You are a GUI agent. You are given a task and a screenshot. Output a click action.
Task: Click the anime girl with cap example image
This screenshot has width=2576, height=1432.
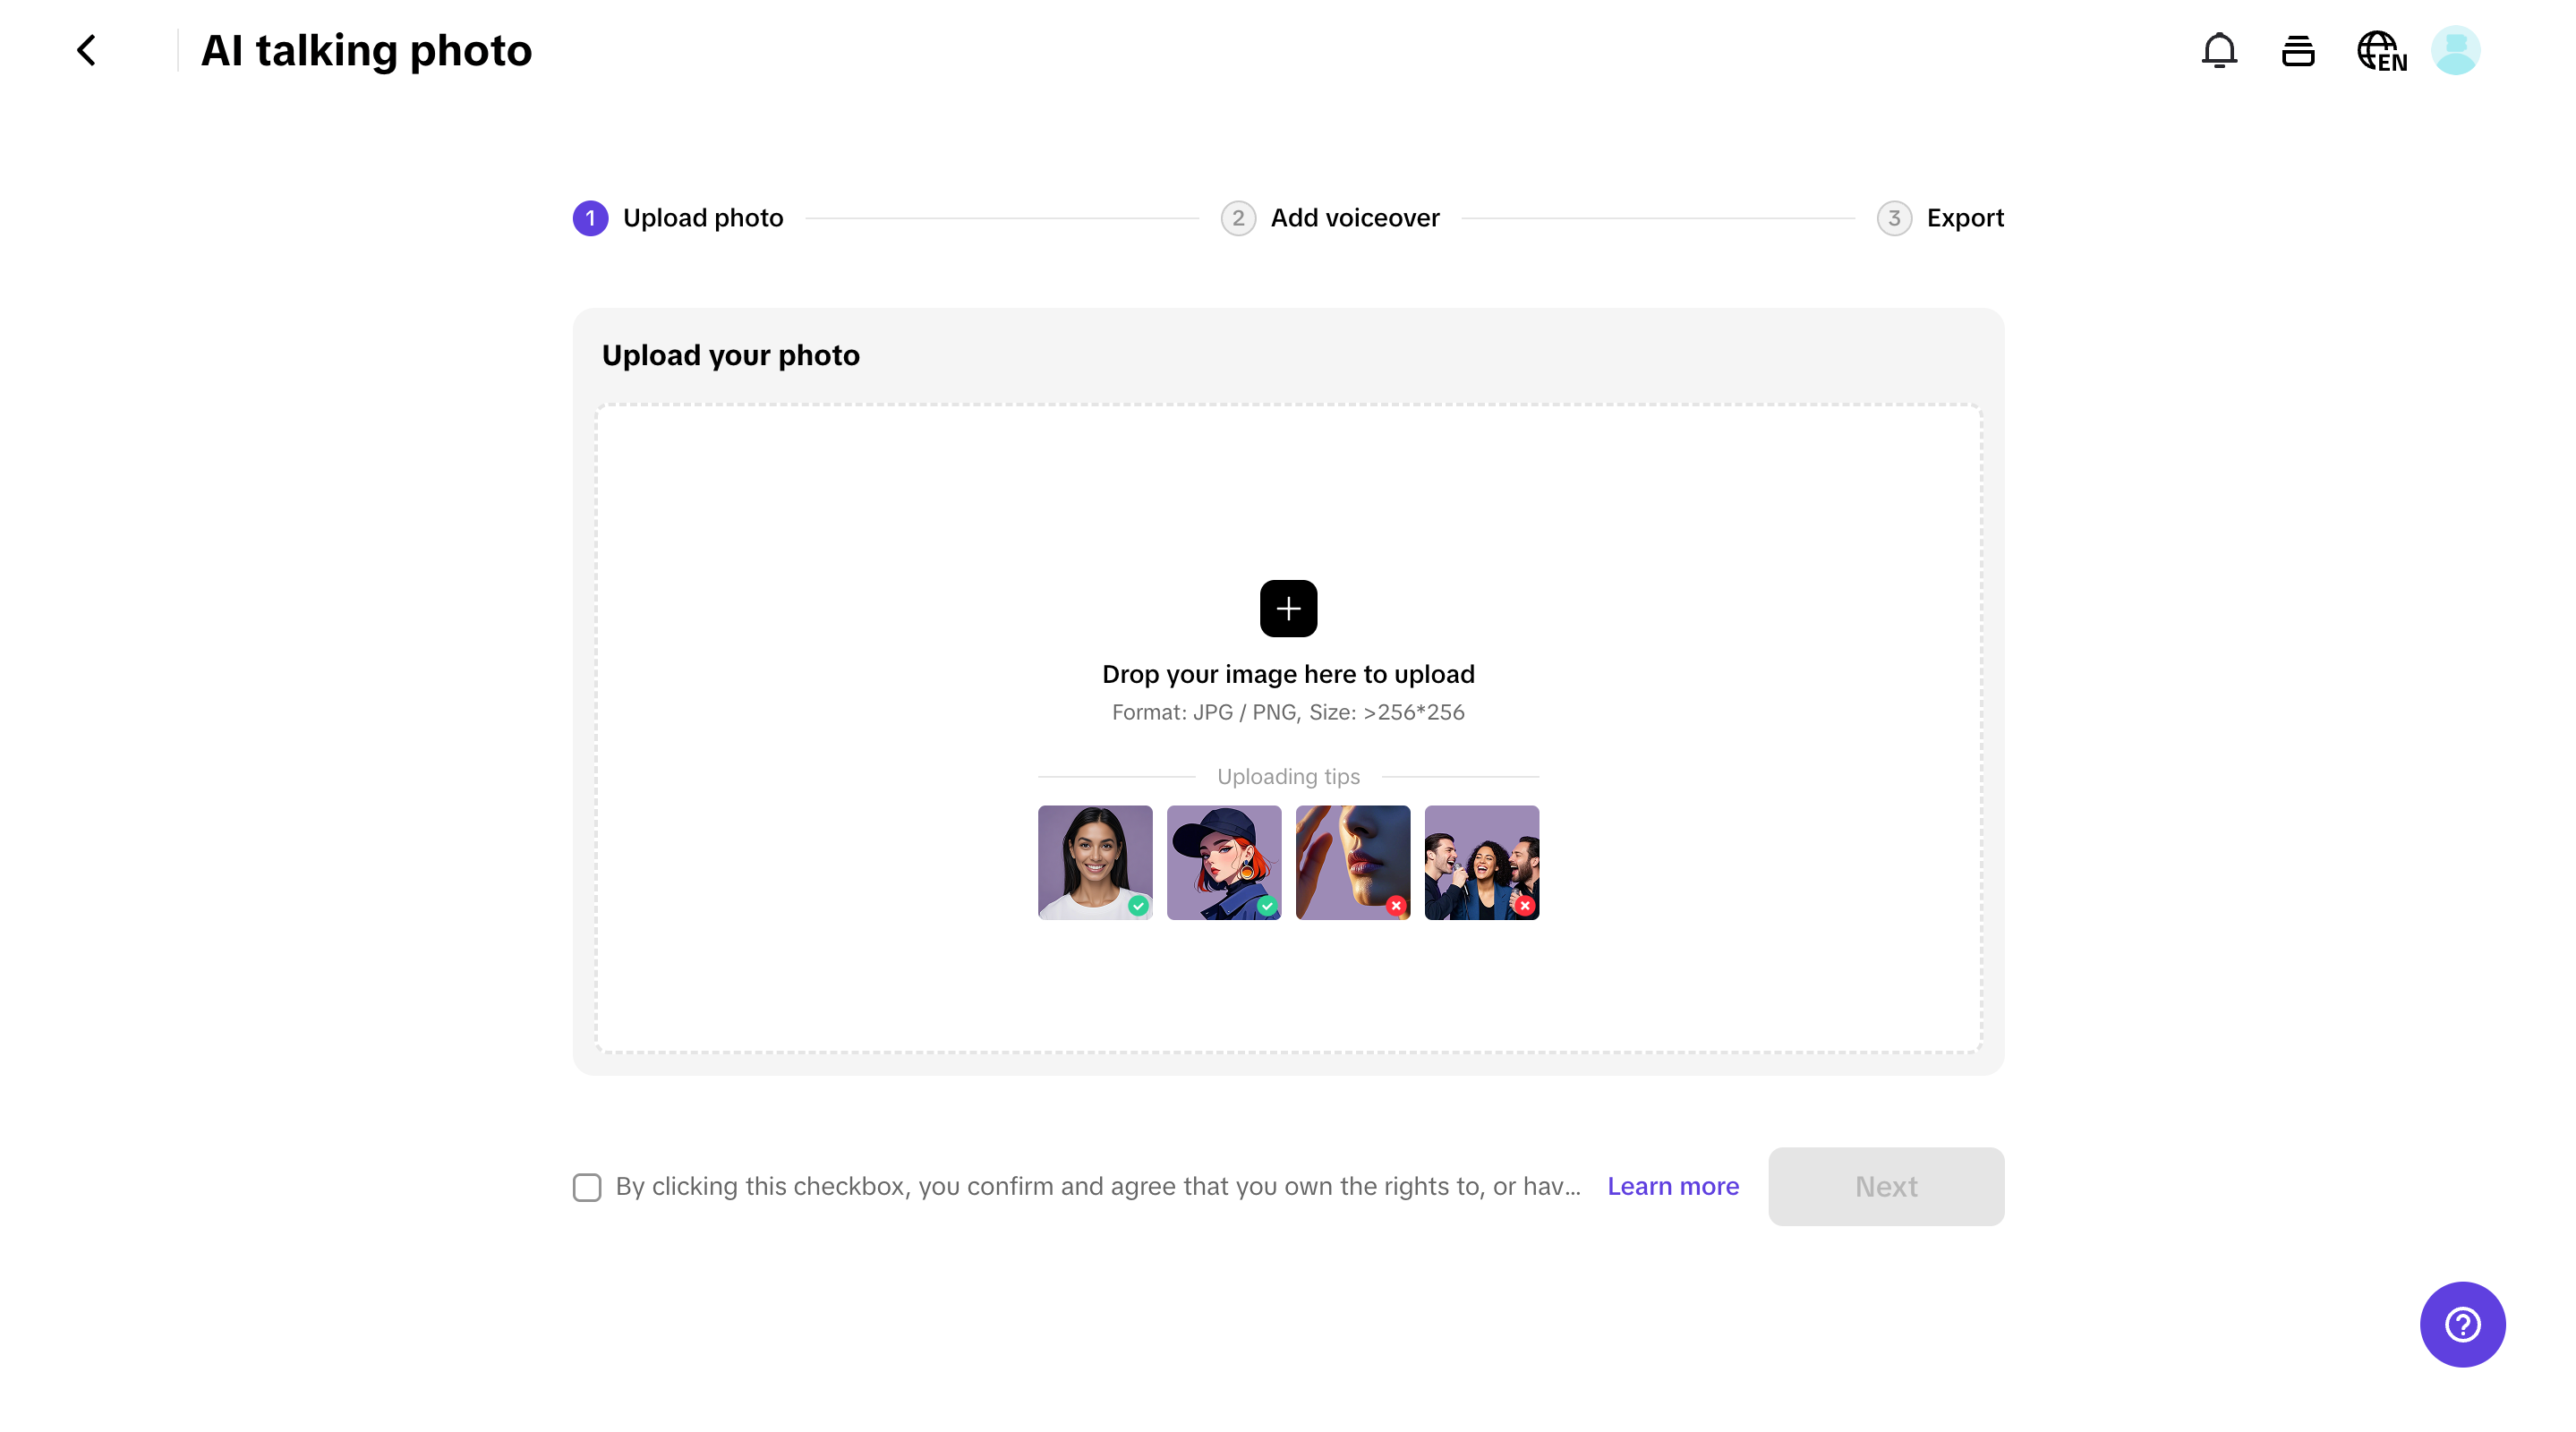pos(1223,862)
